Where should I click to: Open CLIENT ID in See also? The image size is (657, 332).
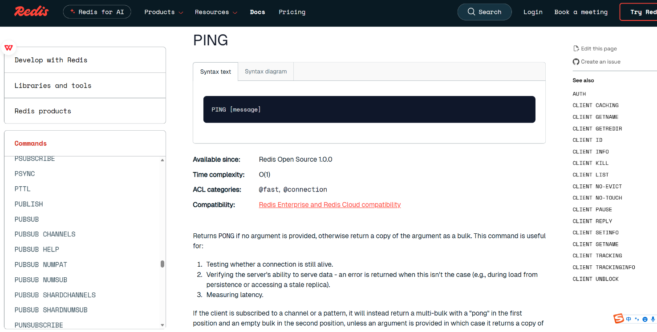click(x=588, y=140)
